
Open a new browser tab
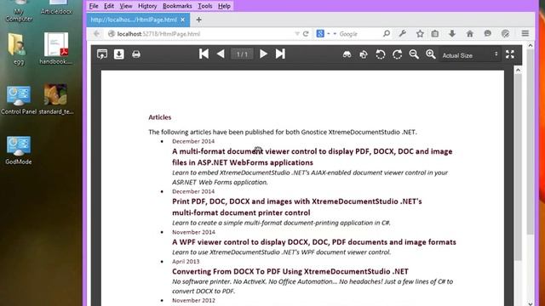pyautogui.click(x=198, y=20)
